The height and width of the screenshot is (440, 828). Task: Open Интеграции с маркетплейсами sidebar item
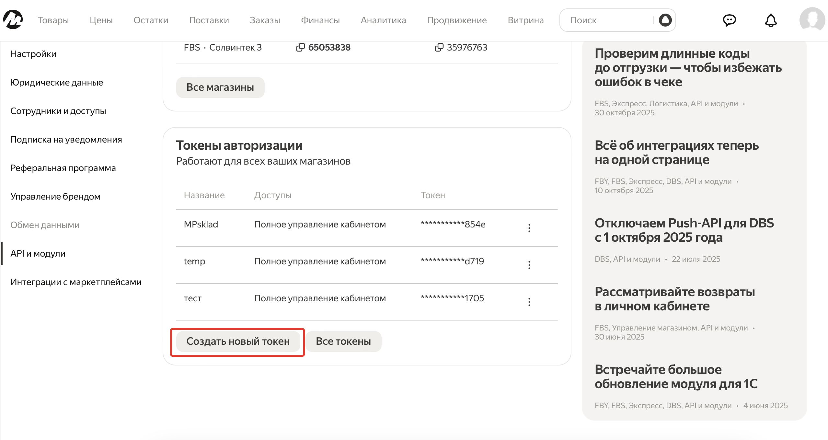pos(76,282)
